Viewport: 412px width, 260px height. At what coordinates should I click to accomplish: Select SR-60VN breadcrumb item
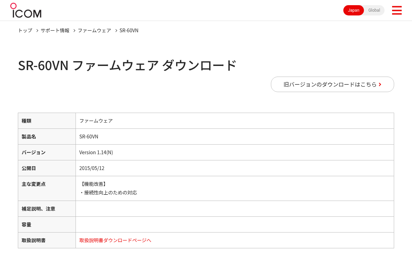[129, 30]
